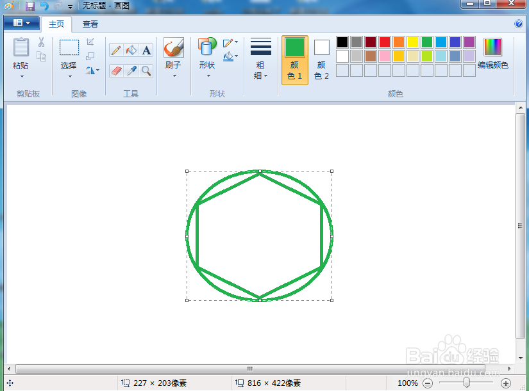Pick the green color swatch

click(x=427, y=42)
